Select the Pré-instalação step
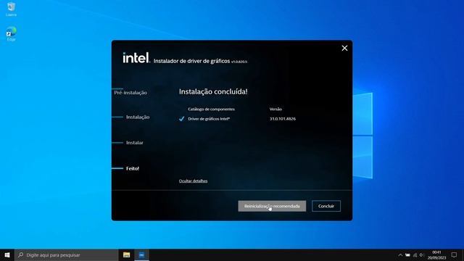This screenshot has height=261, width=464. click(x=130, y=93)
